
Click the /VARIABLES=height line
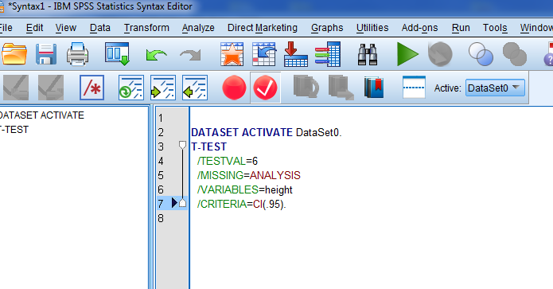pos(245,189)
